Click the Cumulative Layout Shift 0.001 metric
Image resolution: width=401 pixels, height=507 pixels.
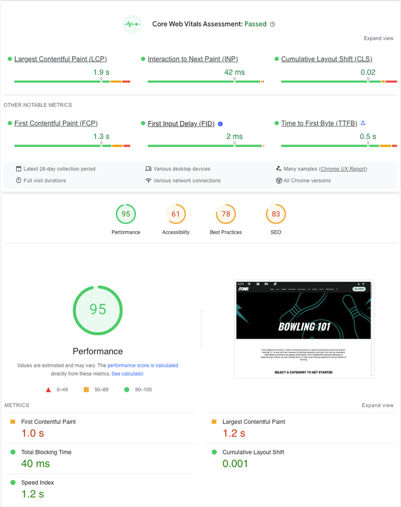coord(301,458)
